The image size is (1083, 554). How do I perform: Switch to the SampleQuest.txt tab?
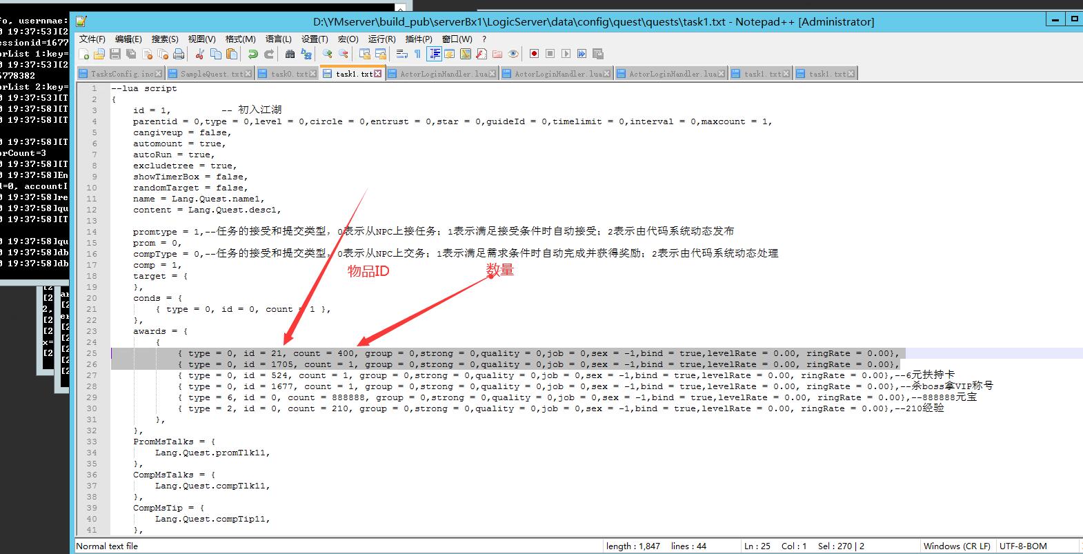(x=212, y=74)
